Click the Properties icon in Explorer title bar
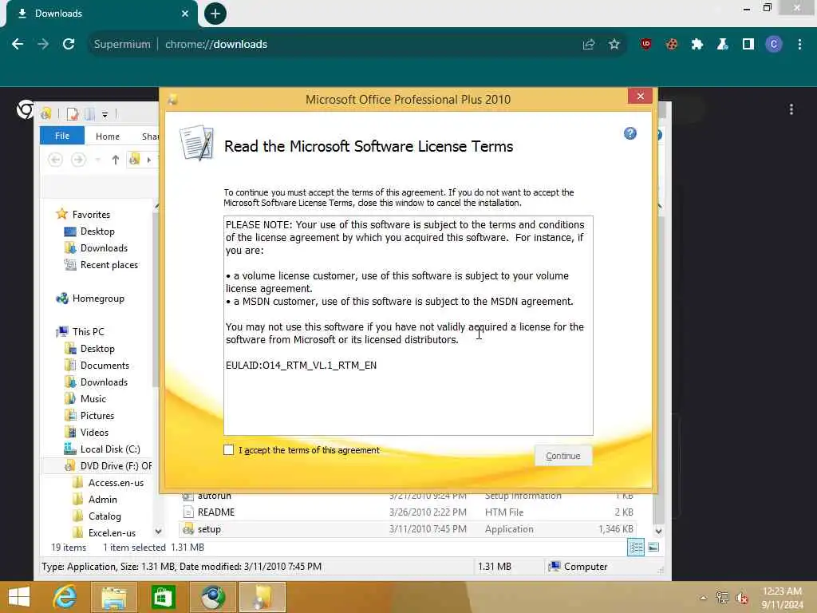817x613 pixels. [x=73, y=113]
